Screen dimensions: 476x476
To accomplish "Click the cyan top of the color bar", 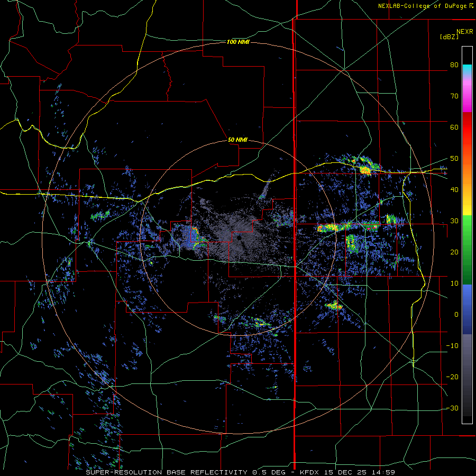I will pyautogui.click(x=467, y=69).
